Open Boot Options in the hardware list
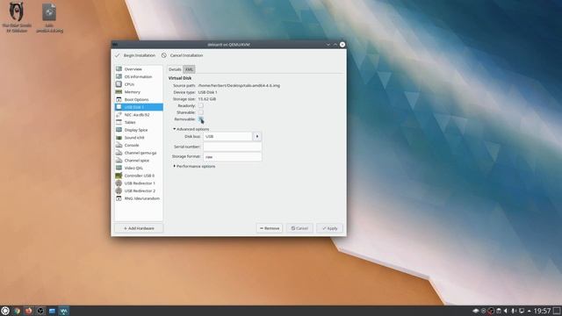This screenshot has height=316, width=562. pos(139,99)
